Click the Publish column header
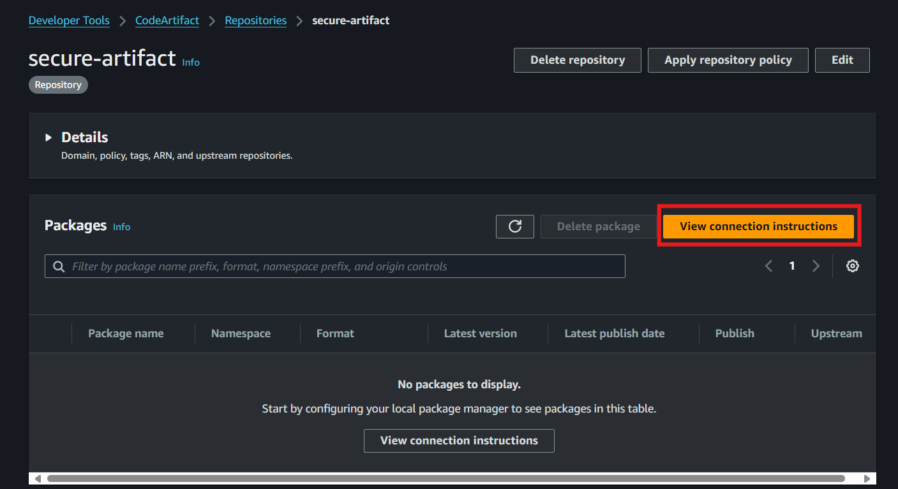Image resolution: width=898 pixels, height=489 pixels. (x=735, y=333)
